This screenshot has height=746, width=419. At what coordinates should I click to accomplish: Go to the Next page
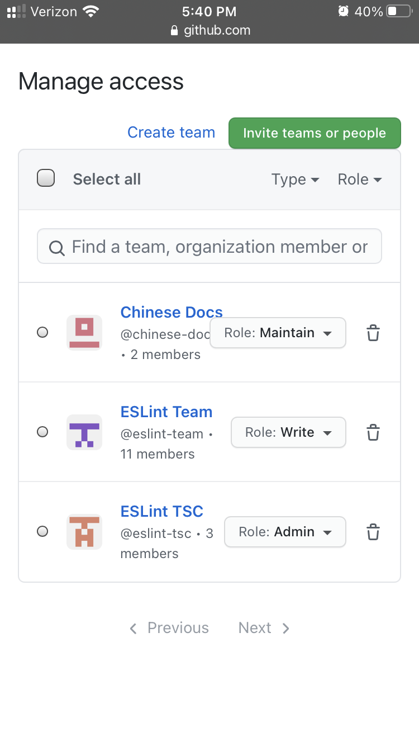pos(263,627)
